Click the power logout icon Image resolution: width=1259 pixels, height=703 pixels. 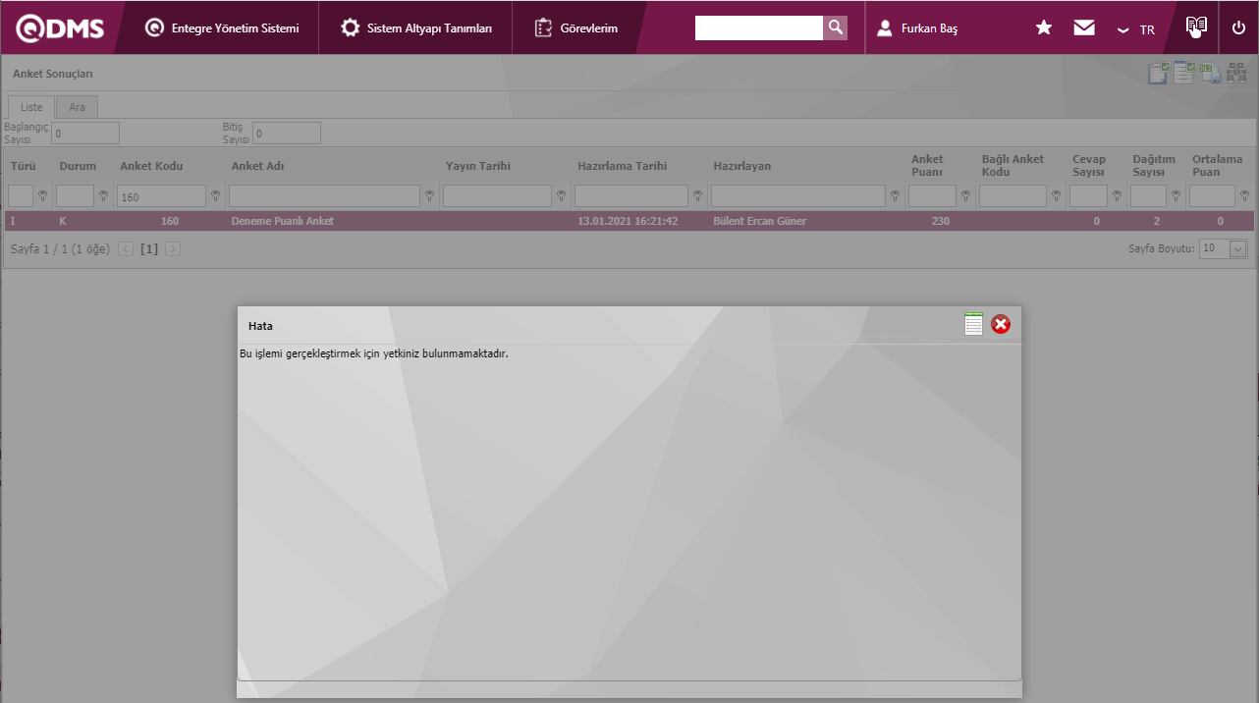[x=1238, y=28]
